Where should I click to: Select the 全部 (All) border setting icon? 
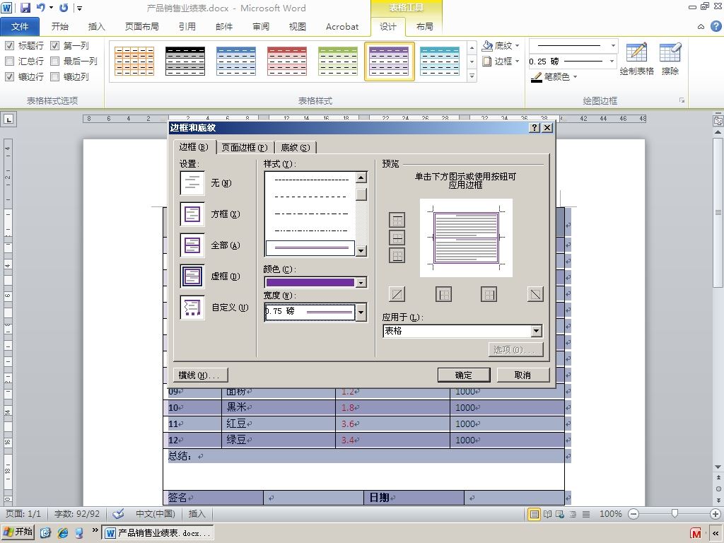click(192, 245)
